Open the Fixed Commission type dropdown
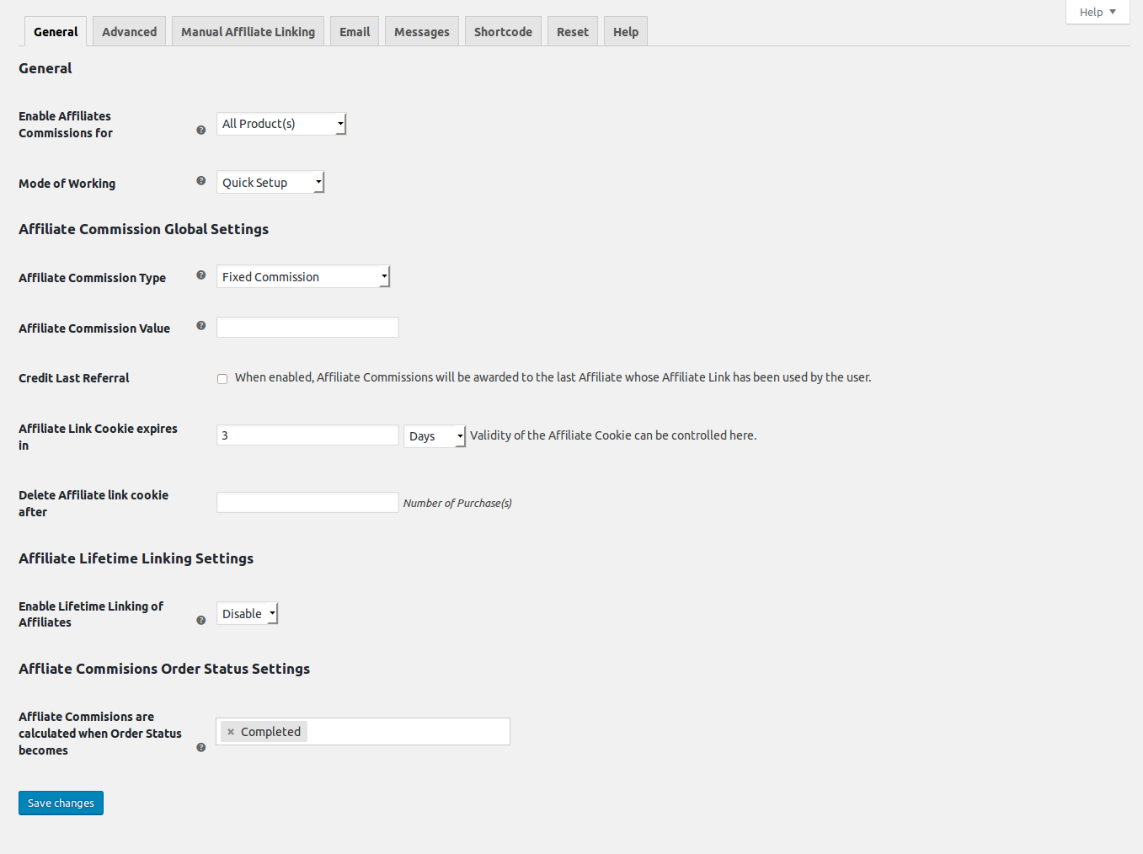The width and height of the screenshot is (1143, 854). [x=303, y=277]
